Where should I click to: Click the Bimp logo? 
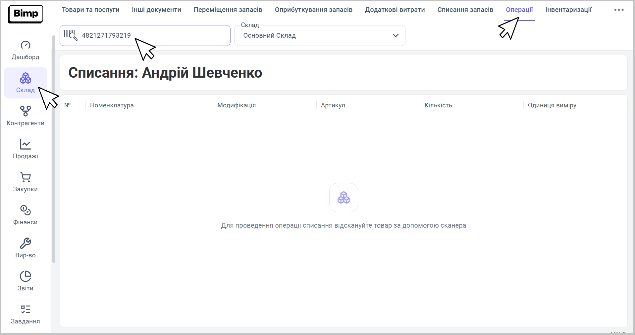click(26, 14)
